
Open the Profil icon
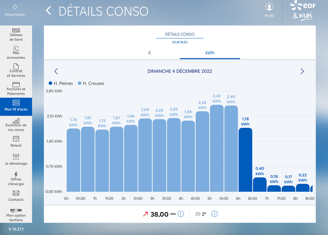click(269, 7)
